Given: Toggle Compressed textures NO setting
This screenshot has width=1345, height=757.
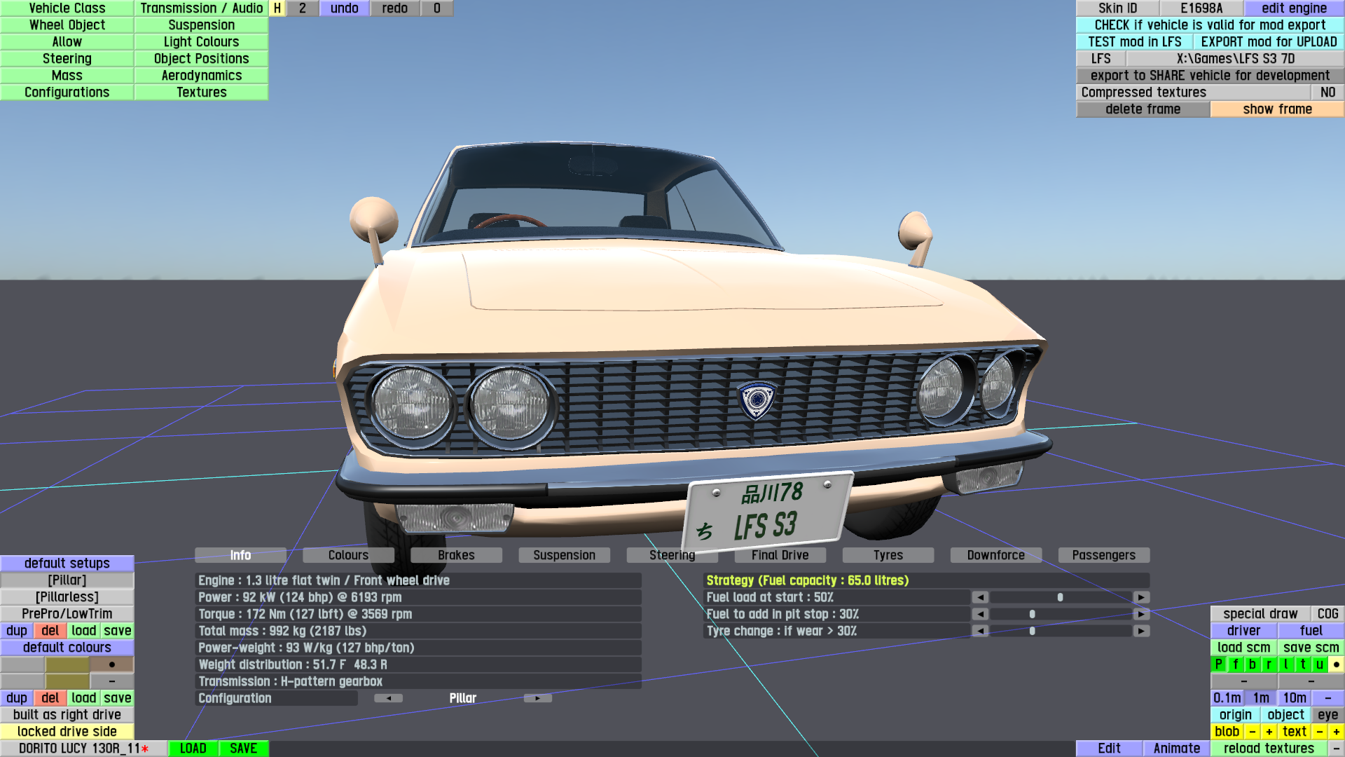Looking at the screenshot, I should [x=1327, y=92].
